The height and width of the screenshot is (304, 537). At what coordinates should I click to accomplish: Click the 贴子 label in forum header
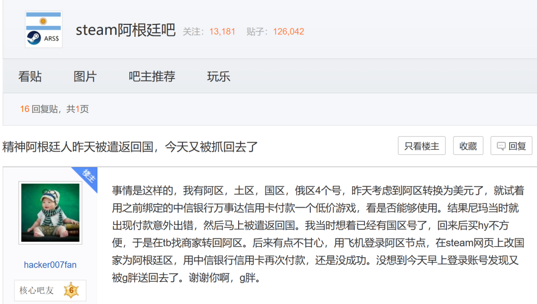pos(257,32)
